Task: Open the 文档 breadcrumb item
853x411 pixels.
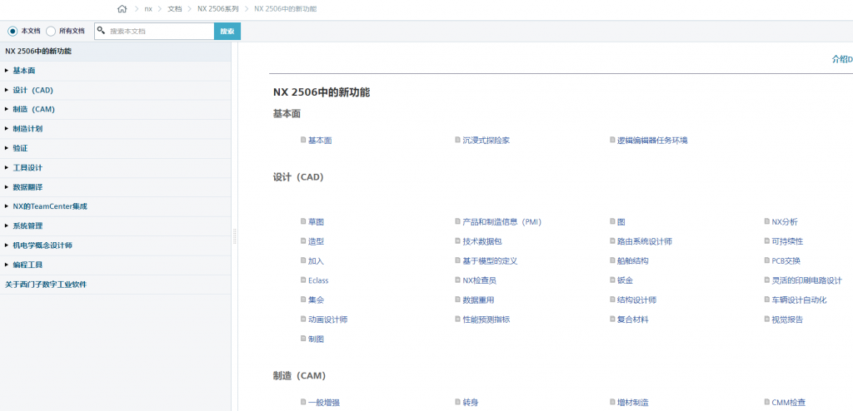Action: [175, 8]
